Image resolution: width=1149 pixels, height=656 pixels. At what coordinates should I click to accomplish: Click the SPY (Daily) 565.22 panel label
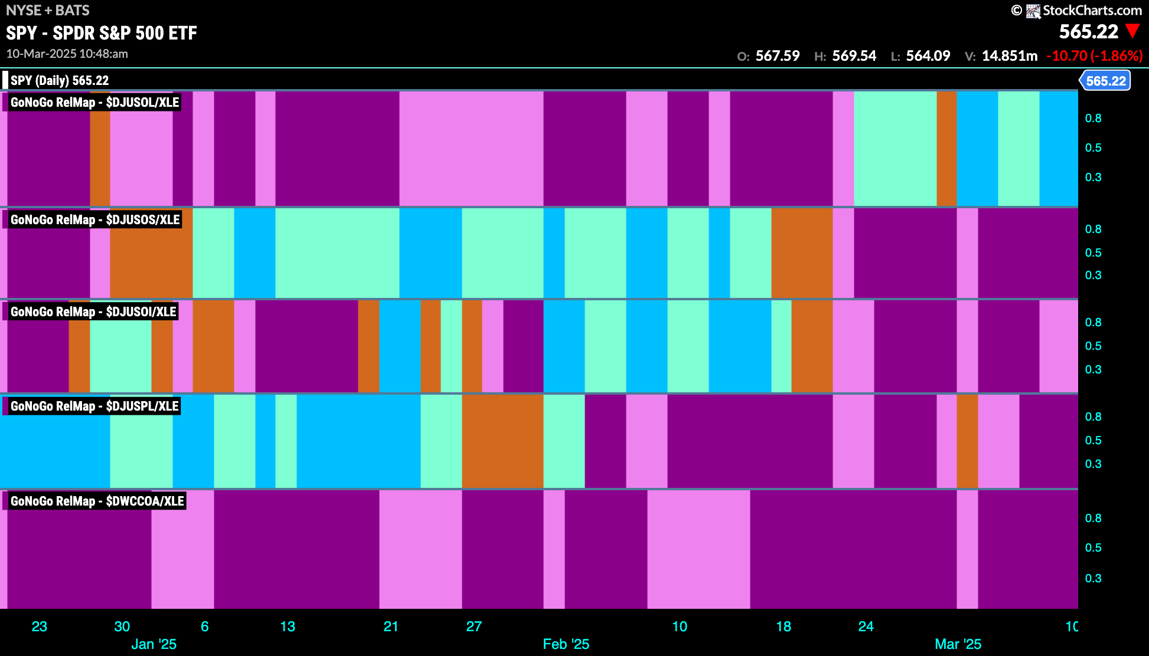59,80
